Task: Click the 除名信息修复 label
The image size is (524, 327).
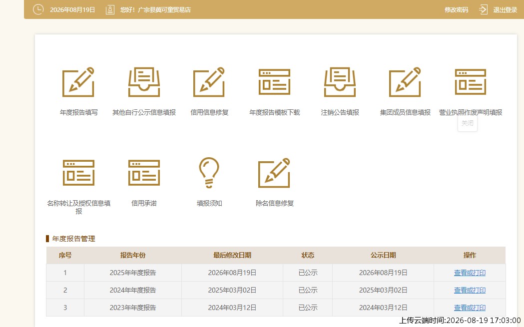Action: (x=274, y=203)
